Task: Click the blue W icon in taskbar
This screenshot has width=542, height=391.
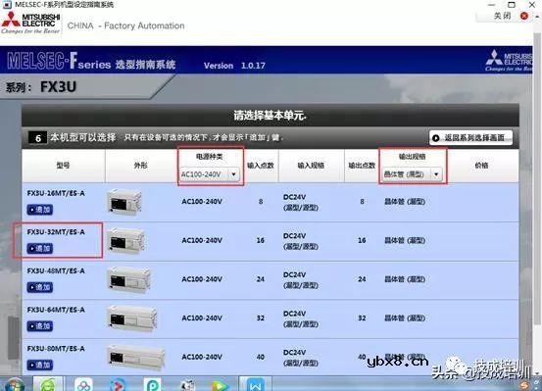Action: pyautogui.click(x=255, y=385)
